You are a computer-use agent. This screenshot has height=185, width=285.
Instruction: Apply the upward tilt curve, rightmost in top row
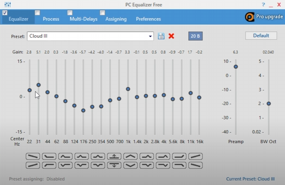coord(196,156)
